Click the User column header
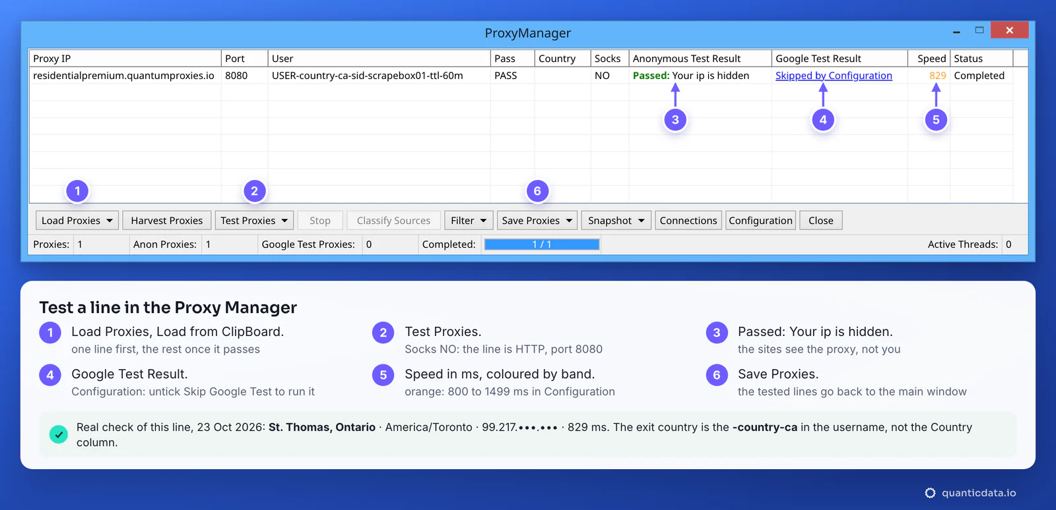 coord(379,58)
